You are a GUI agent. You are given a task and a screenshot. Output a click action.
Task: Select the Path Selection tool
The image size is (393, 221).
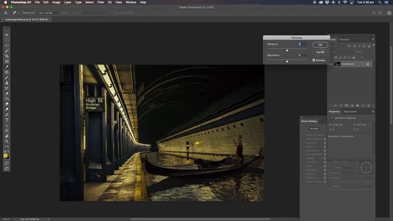pyautogui.click(x=7, y=125)
